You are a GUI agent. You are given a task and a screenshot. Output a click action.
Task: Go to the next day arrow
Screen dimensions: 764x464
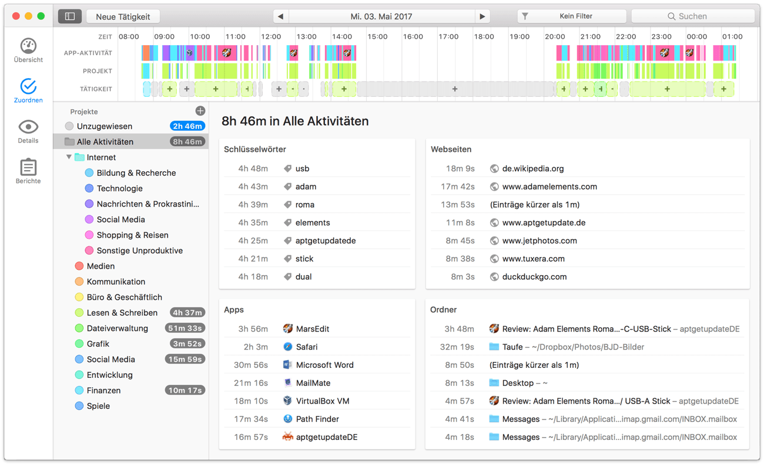(482, 16)
